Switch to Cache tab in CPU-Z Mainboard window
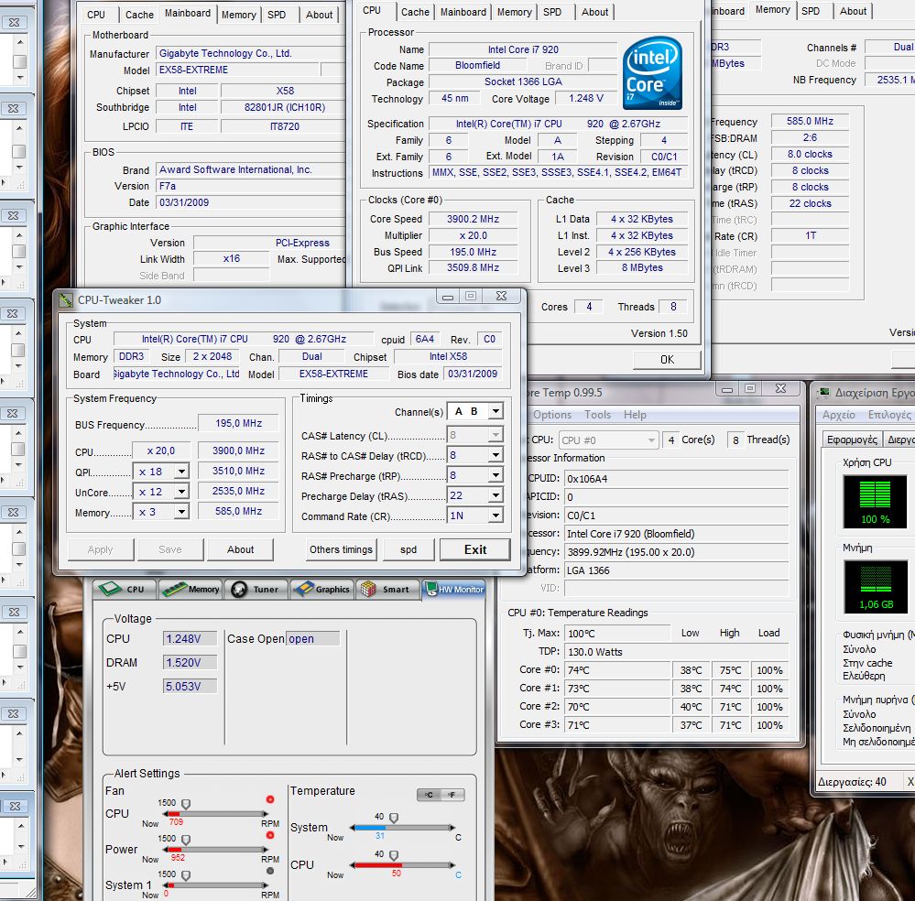 coord(139,15)
